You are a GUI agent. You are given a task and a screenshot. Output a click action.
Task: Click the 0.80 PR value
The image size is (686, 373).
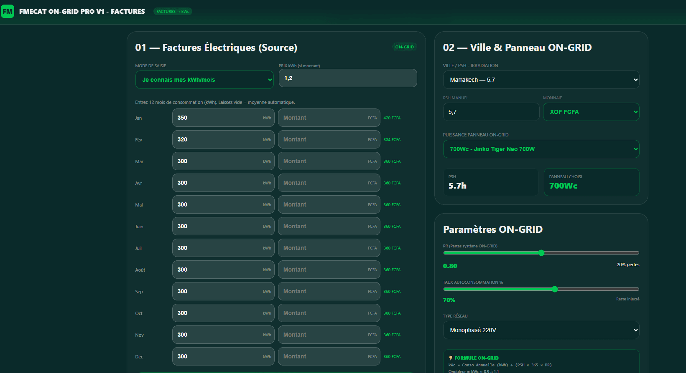[x=450, y=266]
